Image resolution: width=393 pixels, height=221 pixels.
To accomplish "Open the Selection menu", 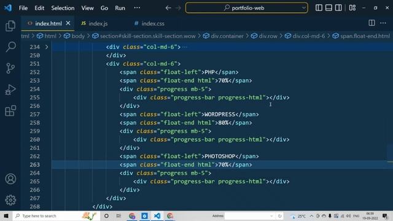I will pyautogui.click(x=63, y=8).
